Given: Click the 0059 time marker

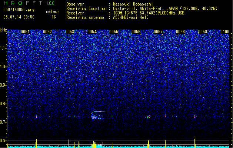Looking at the screenshot, I should click(203, 32).
